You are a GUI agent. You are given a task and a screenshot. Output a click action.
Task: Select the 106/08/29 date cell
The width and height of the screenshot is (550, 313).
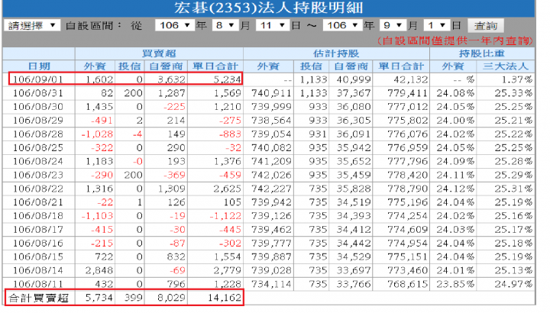(38, 121)
